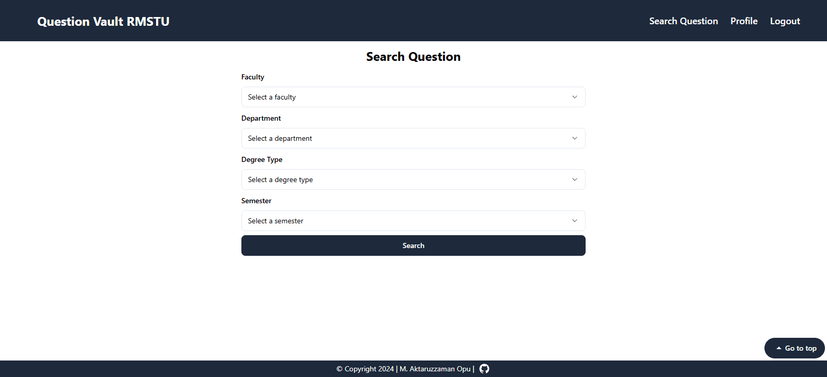Click the chevron arrow in the Semester field

574,221
